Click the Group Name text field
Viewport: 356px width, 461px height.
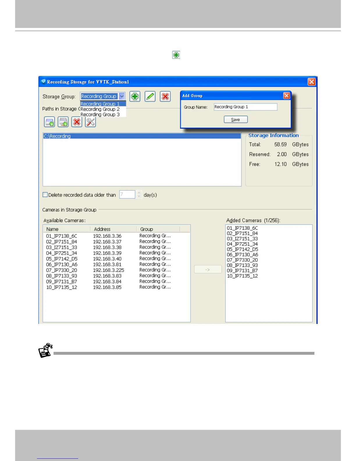pyautogui.click(x=245, y=107)
